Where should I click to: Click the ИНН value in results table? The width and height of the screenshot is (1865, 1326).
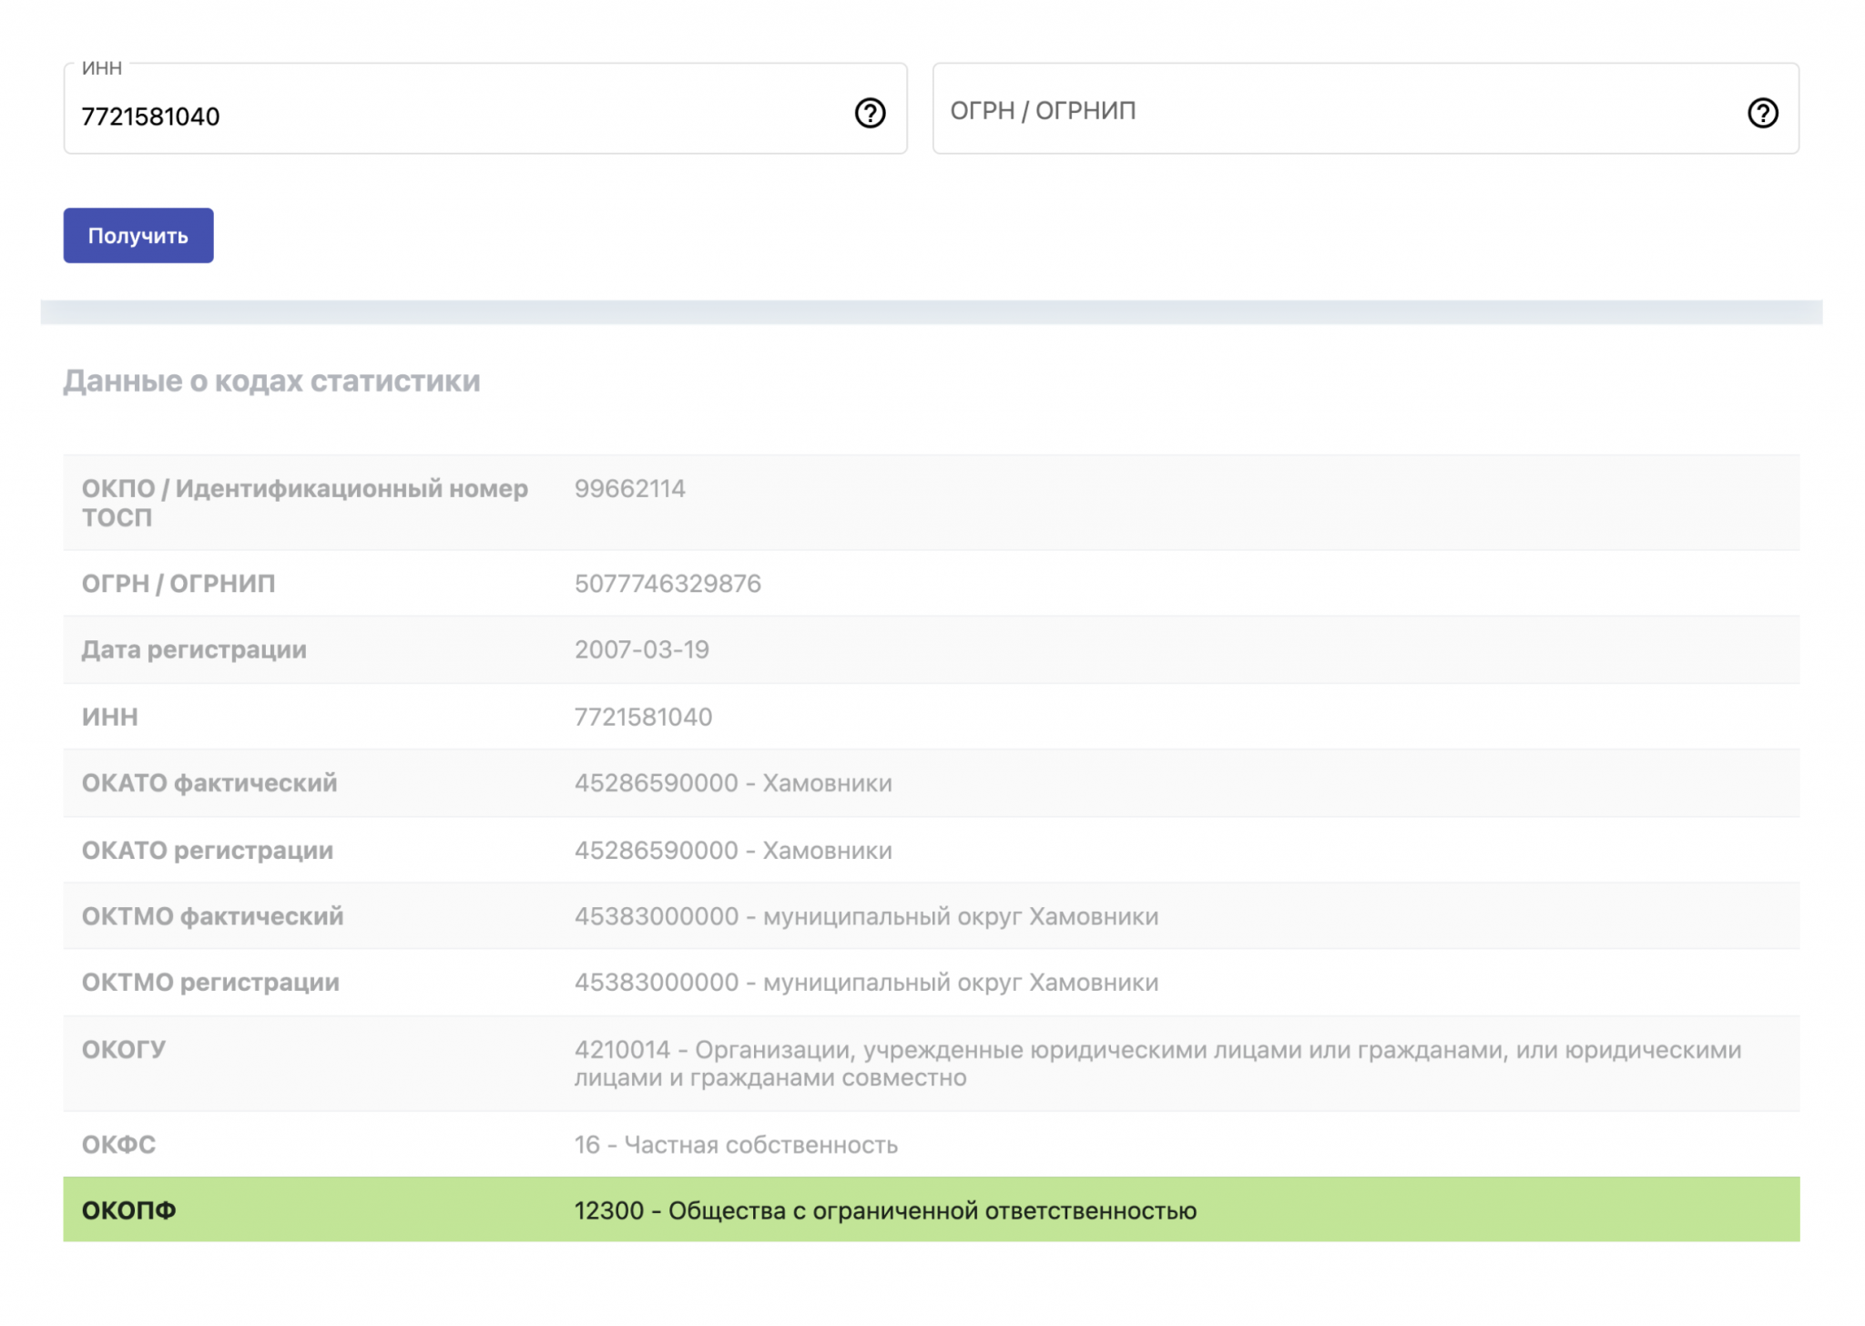click(x=643, y=718)
